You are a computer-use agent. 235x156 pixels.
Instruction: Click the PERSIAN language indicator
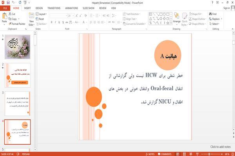pos(26,154)
